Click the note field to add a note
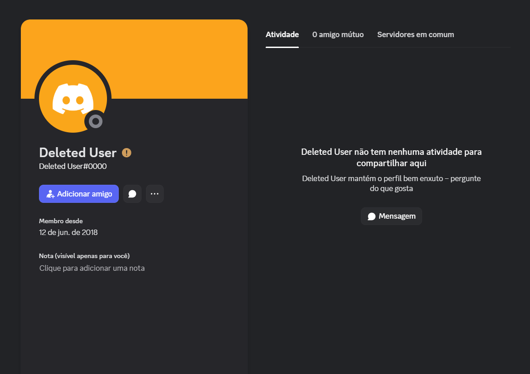 [92, 268]
